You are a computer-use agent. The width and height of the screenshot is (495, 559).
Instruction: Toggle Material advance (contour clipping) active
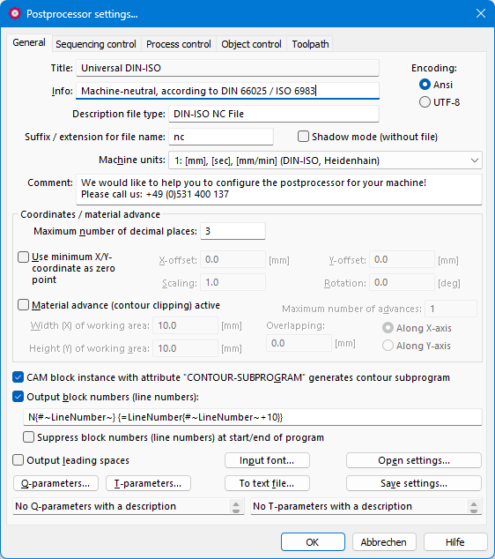point(24,305)
